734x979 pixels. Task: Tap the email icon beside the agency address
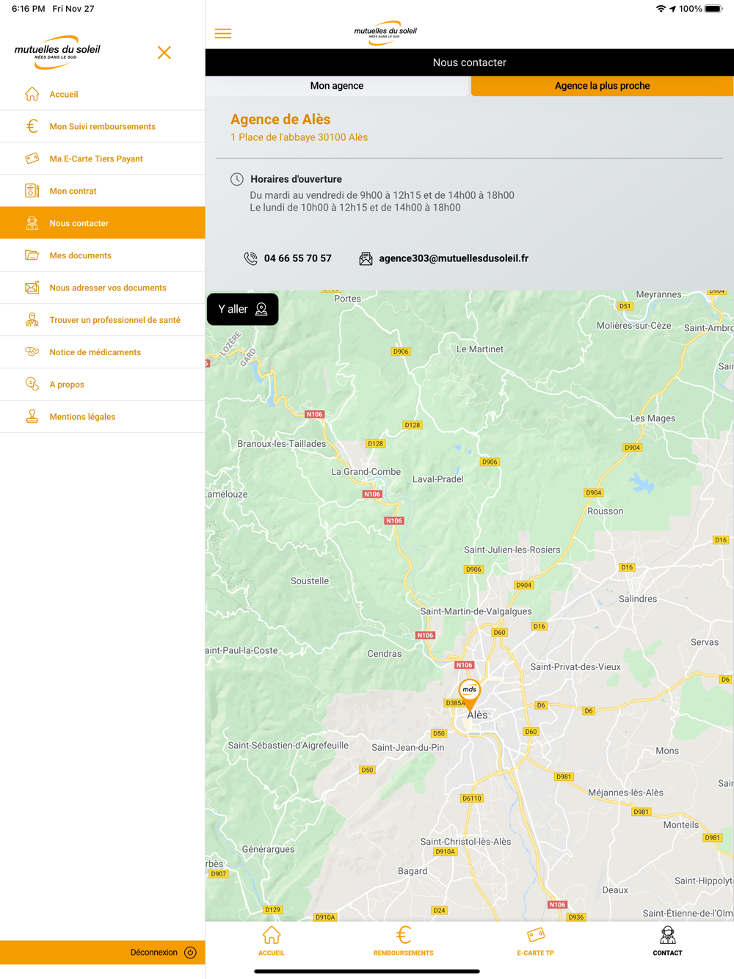[366, 258]
